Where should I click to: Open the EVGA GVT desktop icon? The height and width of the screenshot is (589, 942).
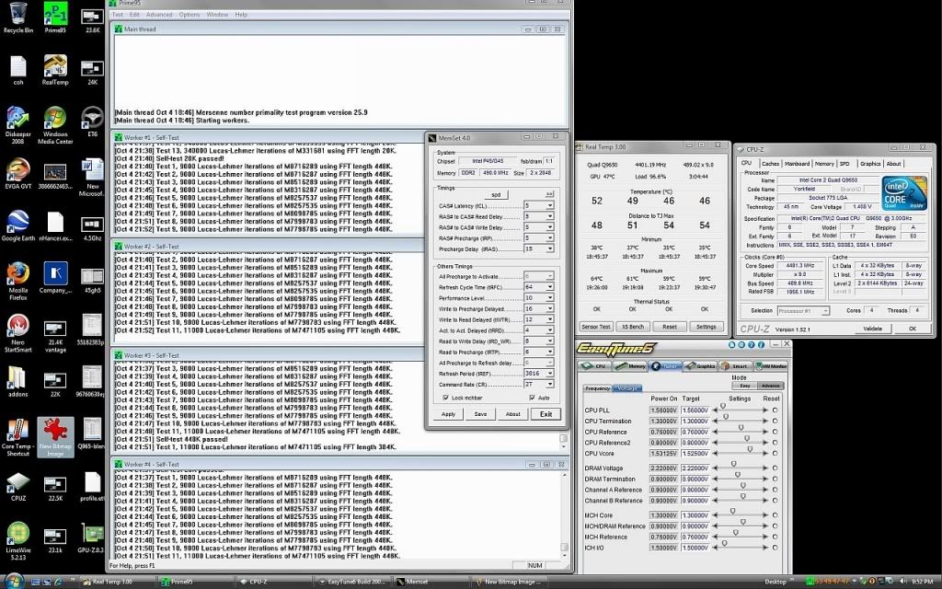(x=18, y=174)
